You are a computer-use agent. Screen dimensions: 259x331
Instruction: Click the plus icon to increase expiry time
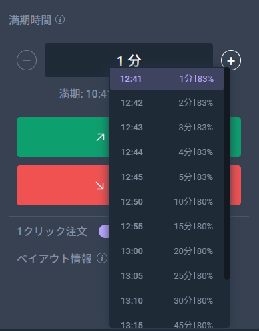coord(231,60)
